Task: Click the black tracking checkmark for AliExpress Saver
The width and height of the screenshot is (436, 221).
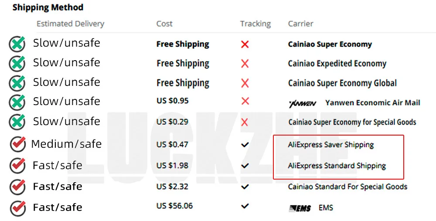Action: (245, 145)
